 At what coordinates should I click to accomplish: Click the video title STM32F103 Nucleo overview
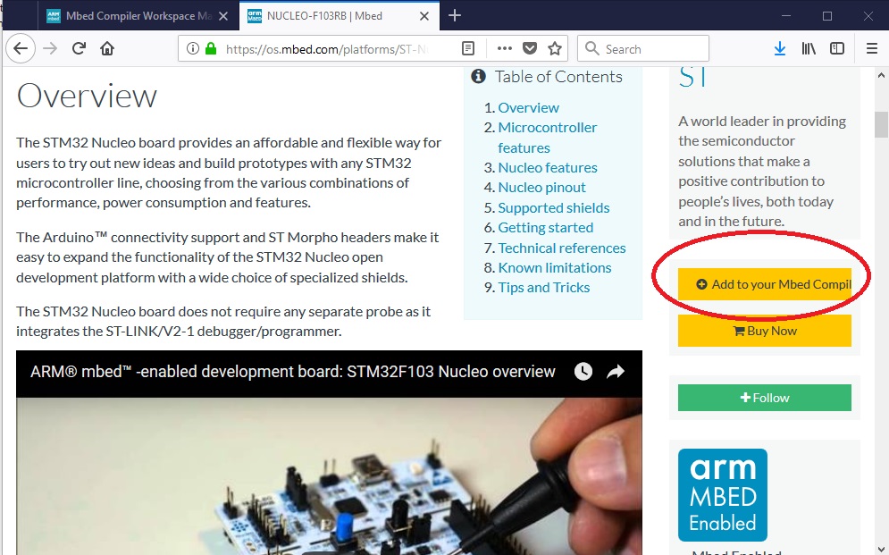click(292, 371)
